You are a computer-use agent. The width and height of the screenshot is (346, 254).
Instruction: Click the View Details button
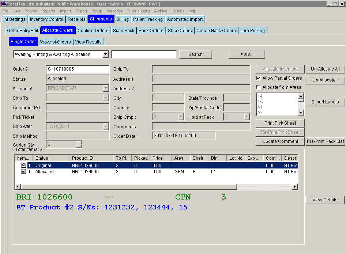(x=325, y=200)
